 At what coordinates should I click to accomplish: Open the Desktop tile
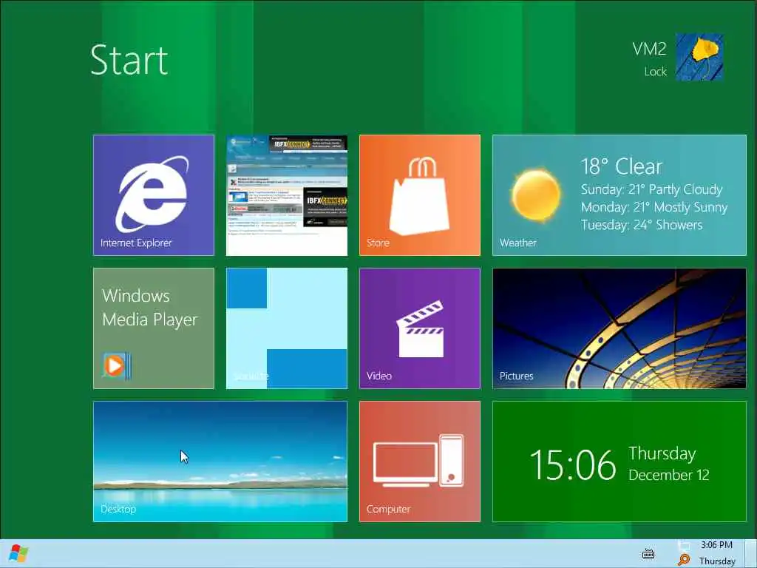[220, 461]
